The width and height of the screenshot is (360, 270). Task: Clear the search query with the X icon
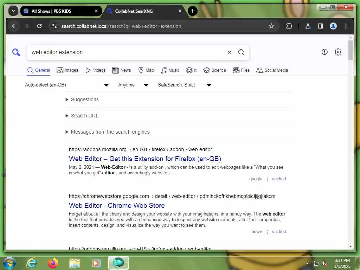click(x=229, y=52)
